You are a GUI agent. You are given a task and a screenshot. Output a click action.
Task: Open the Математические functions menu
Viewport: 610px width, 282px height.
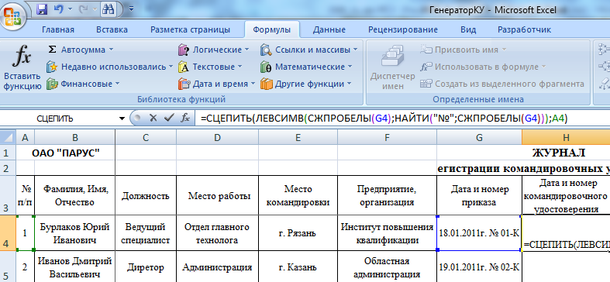click(x=307, y=67)
